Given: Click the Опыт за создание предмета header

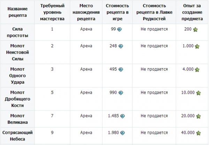Looking at the screenshot, I should 192,12.
